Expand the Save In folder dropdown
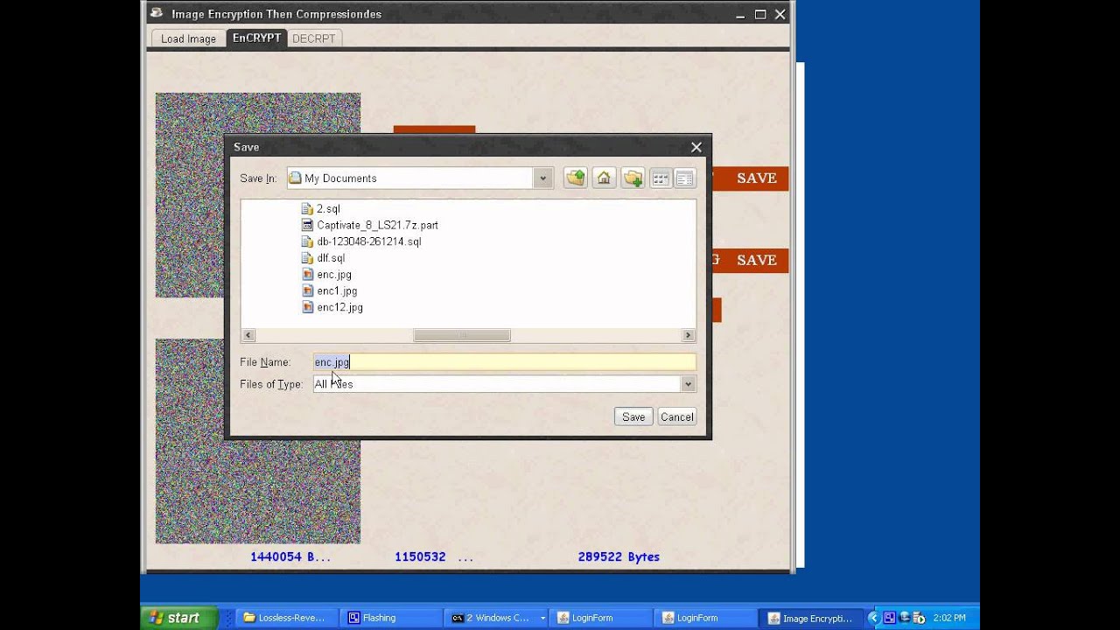 (x=542, y=178)
